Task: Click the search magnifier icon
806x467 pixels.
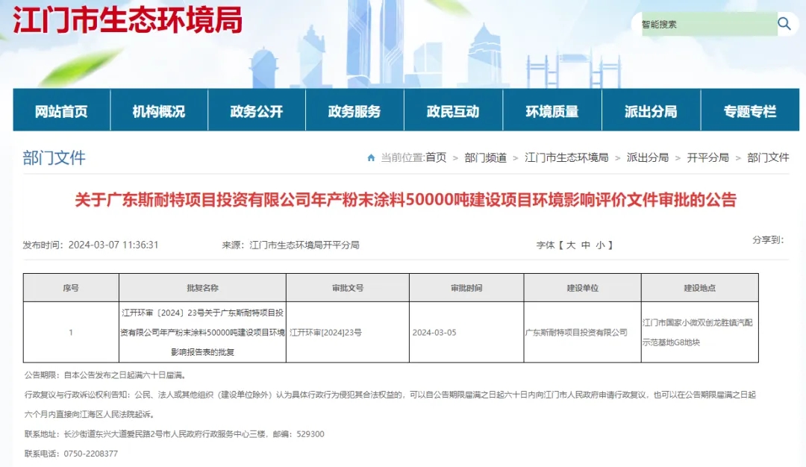Action: 784,24
